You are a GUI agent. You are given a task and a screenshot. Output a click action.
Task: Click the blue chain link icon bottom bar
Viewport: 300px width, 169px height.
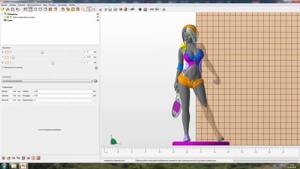coord(18,158)
